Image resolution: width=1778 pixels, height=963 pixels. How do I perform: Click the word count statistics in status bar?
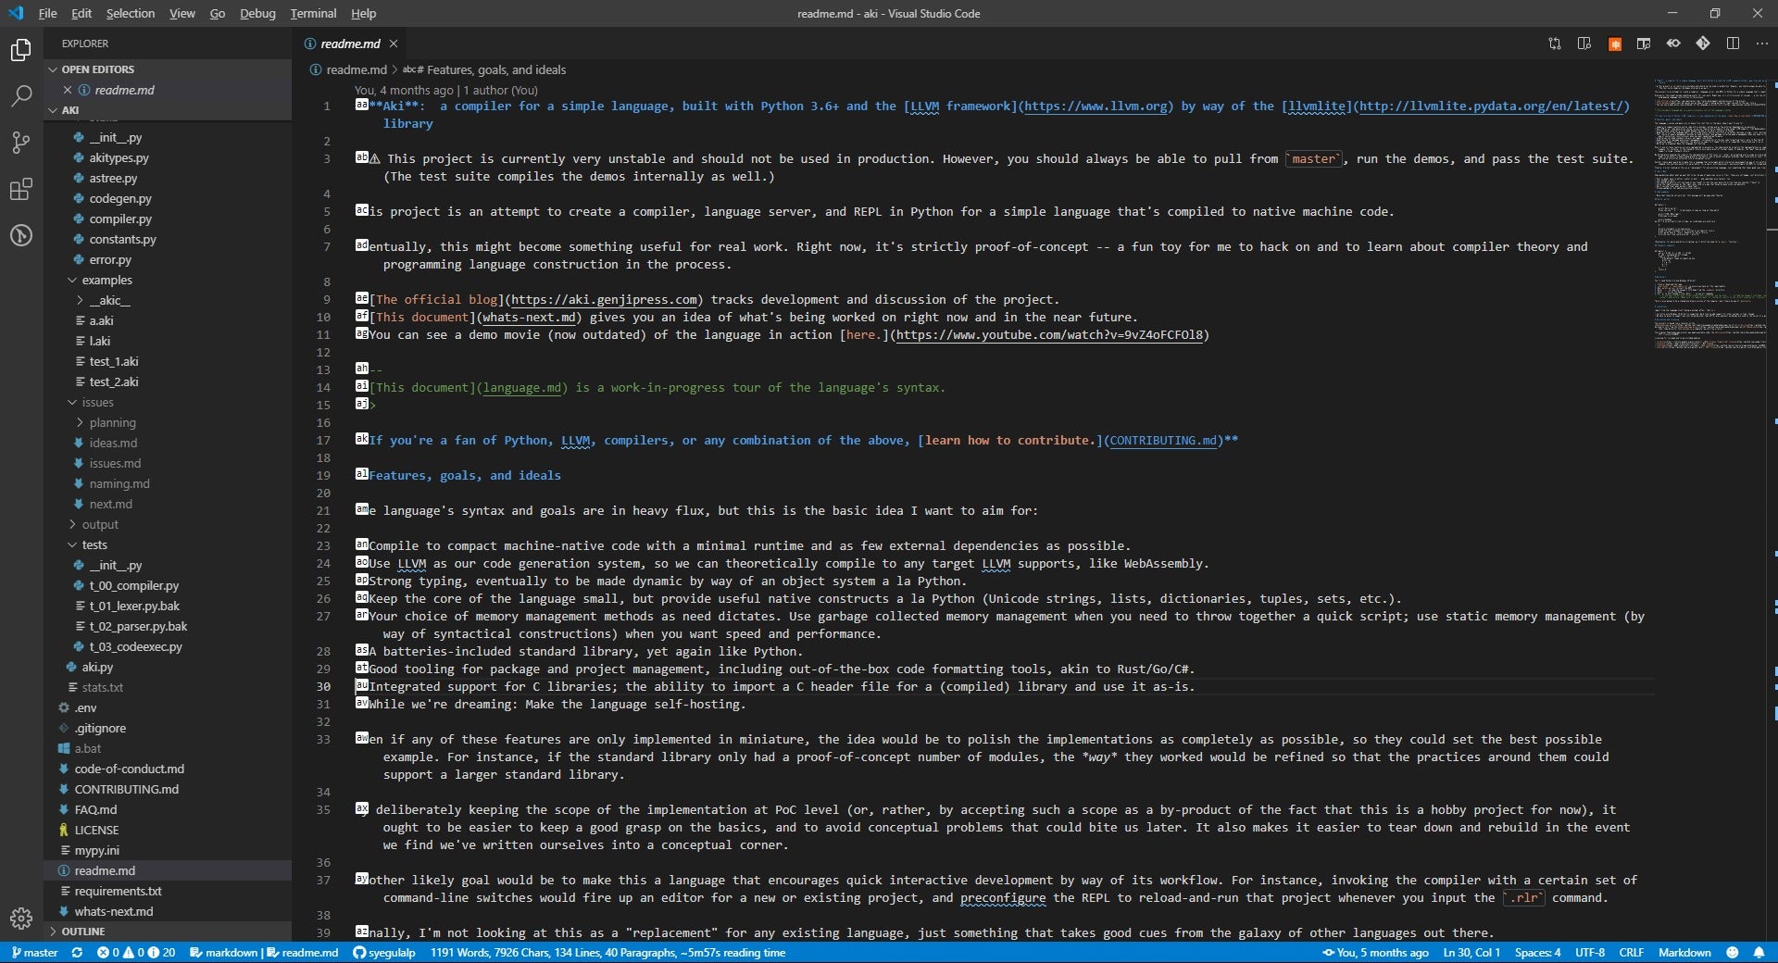coord(607,953)
